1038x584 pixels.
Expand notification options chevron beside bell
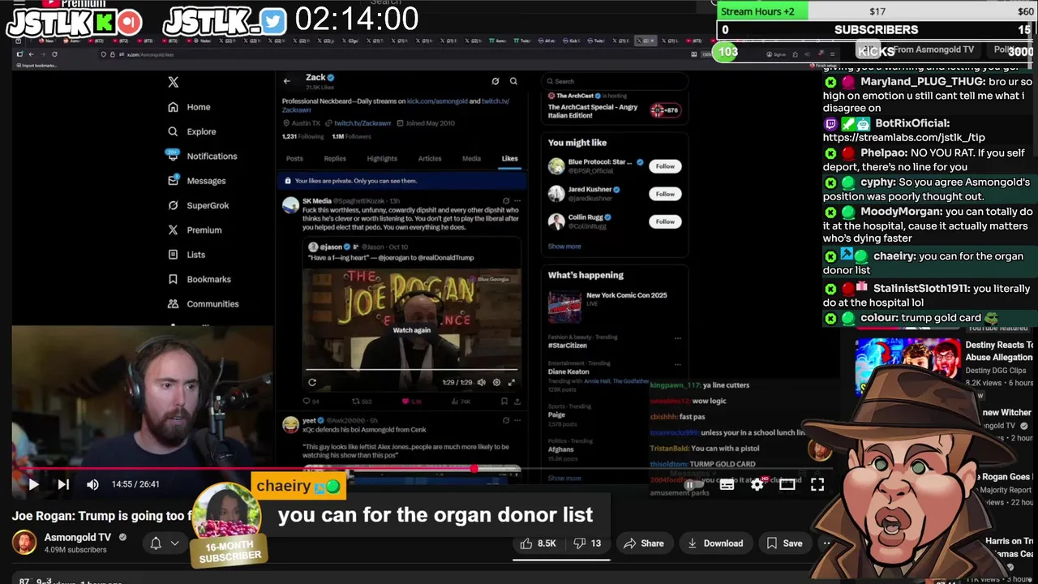click(174, 543)
